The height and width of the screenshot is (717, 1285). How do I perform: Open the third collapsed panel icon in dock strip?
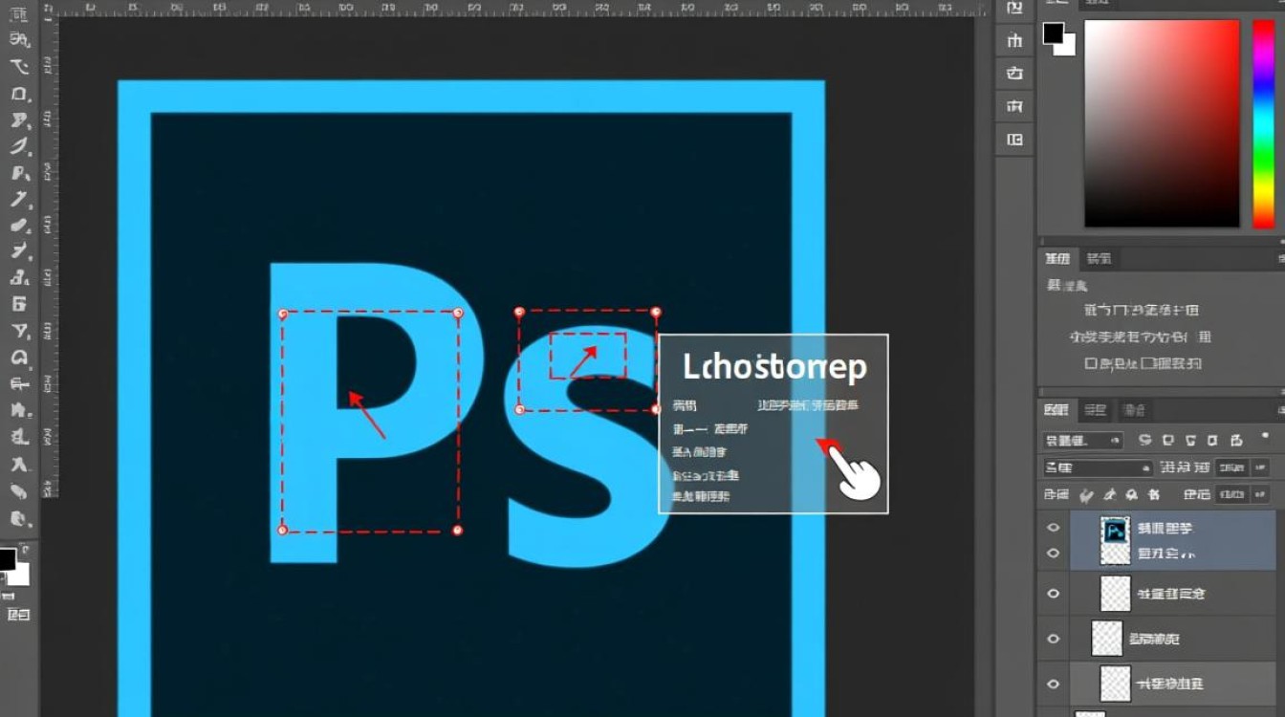[x=1014, y=74]
